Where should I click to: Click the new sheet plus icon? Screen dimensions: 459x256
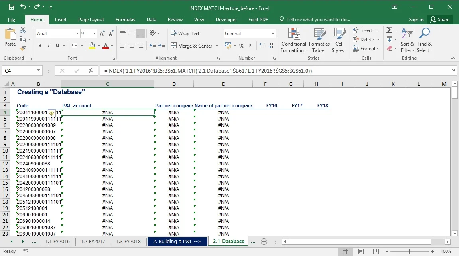click(264, 242)
